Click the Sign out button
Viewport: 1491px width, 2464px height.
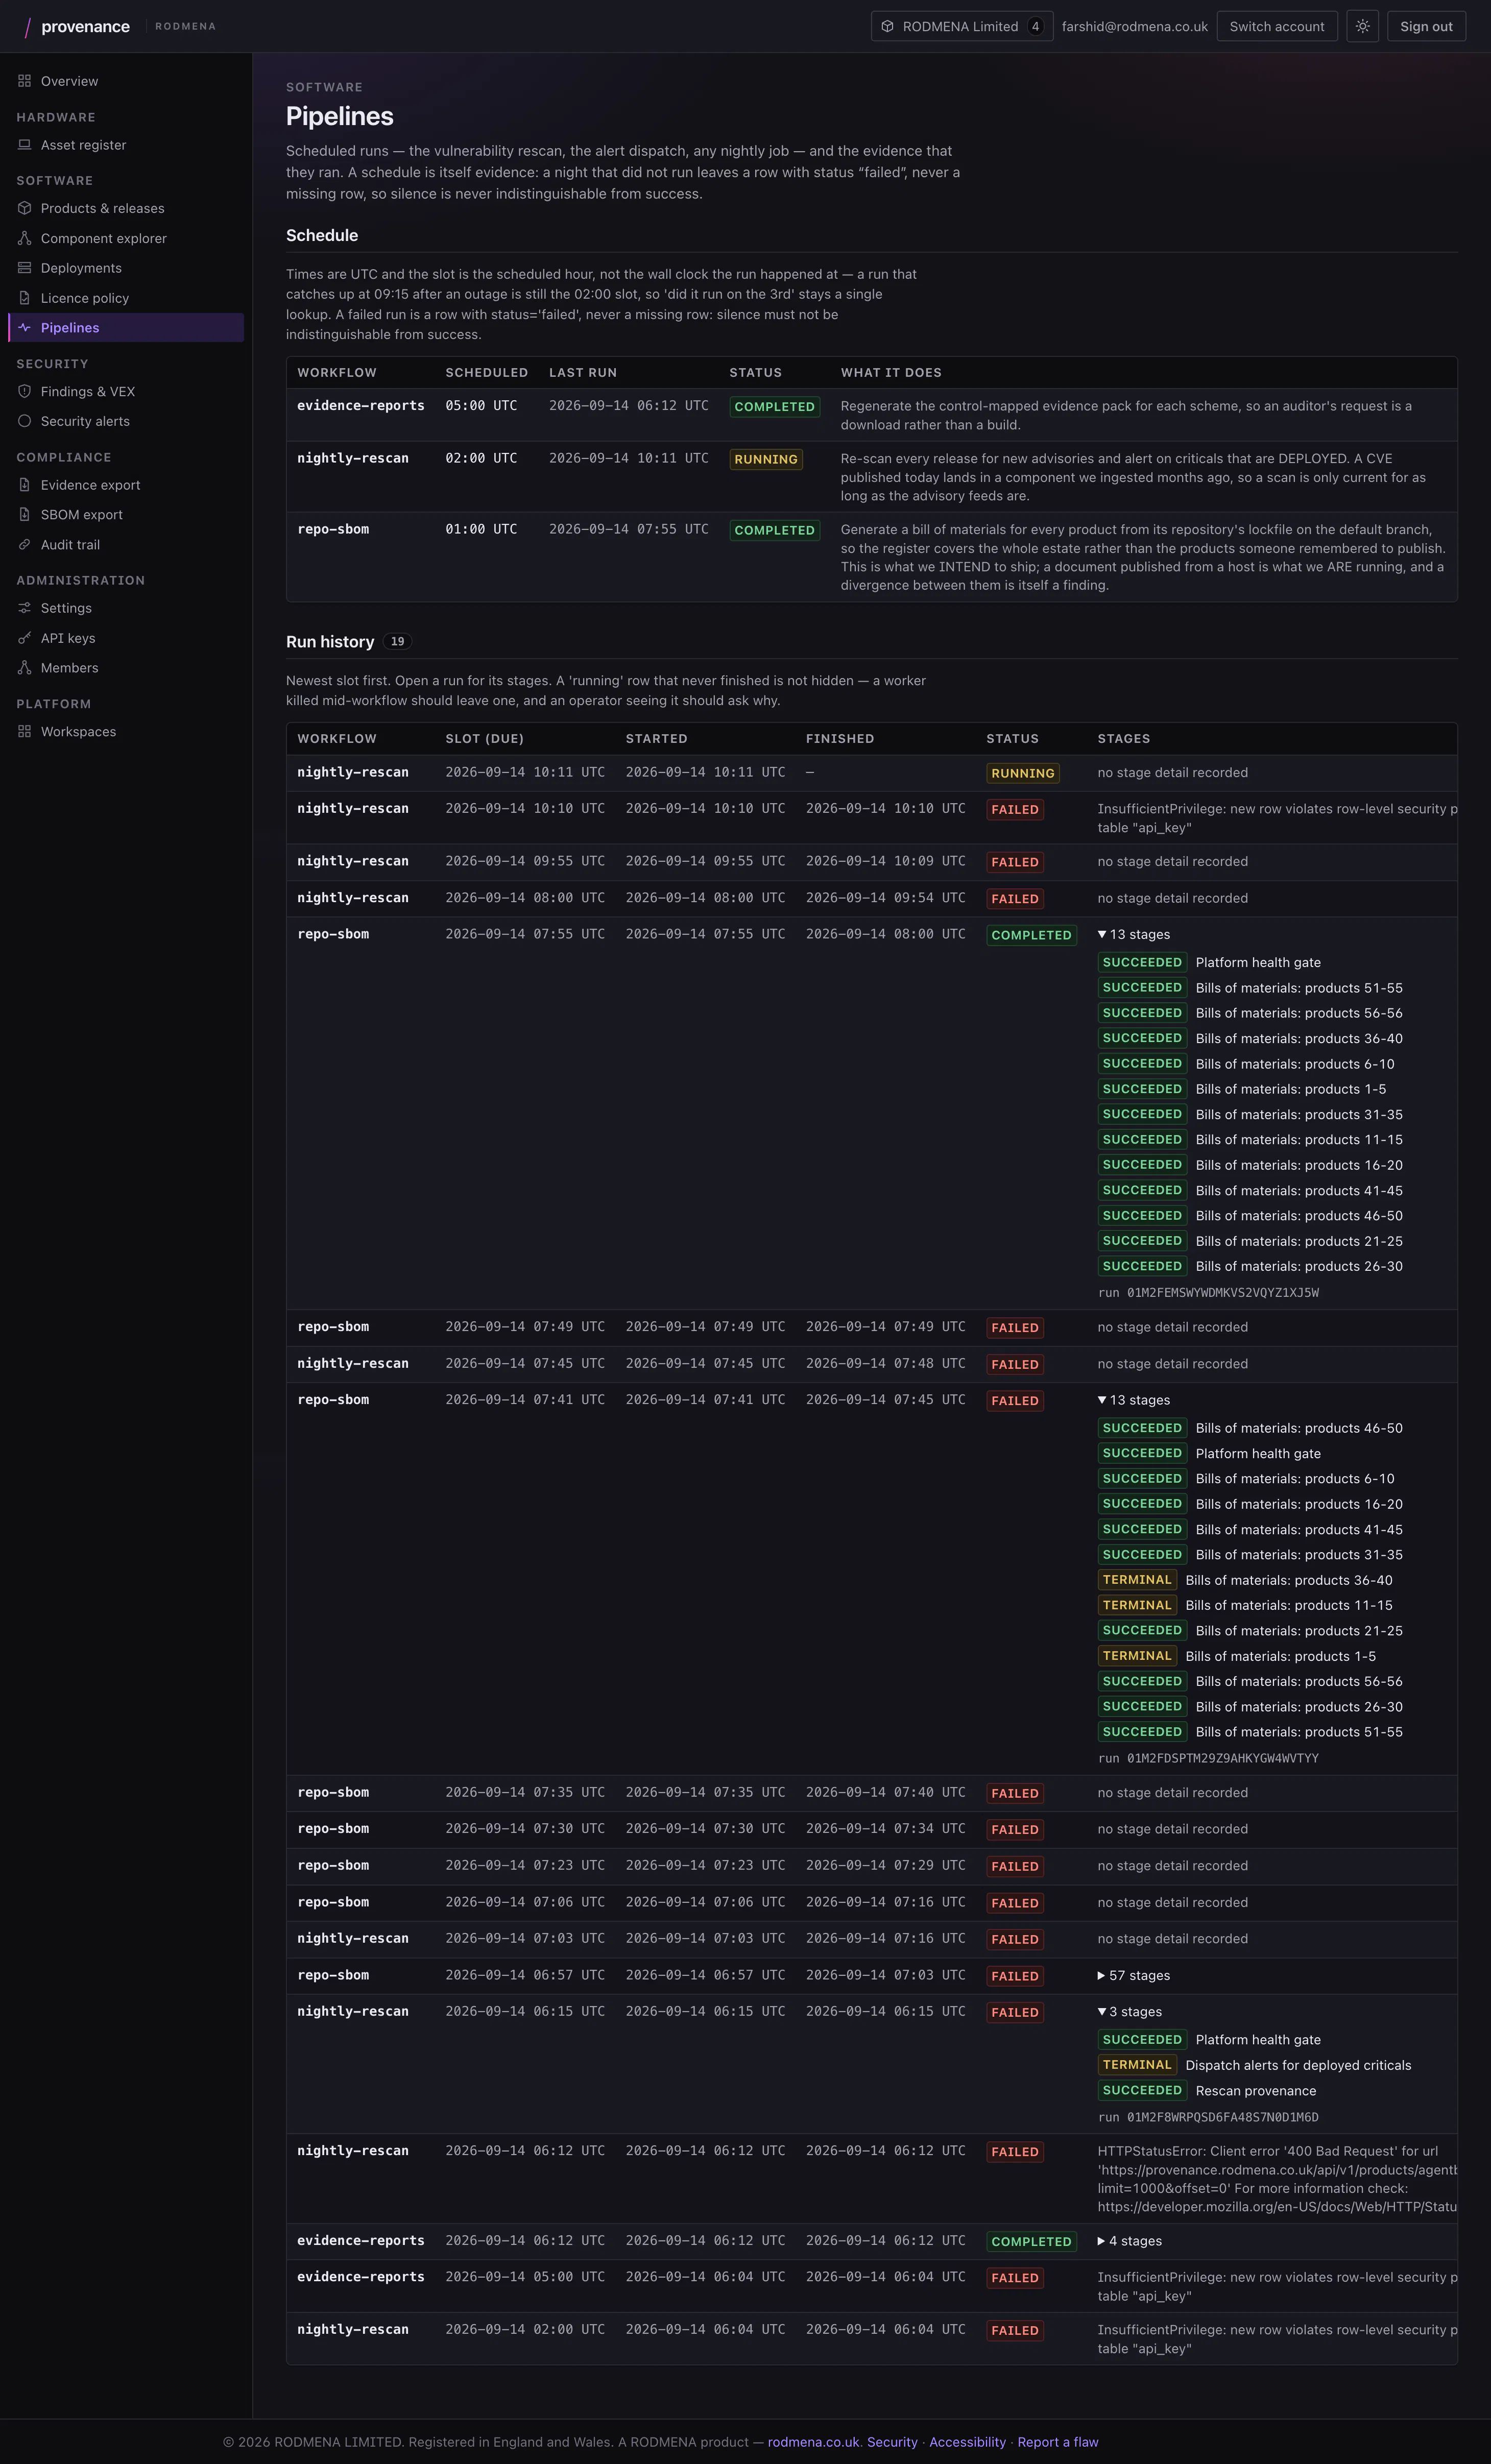click(x=1426, y=27)
